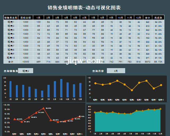Click the shortest blue bar for 6月
The width and height of the screenshot is (170, 136).
[x=42, y=94]
